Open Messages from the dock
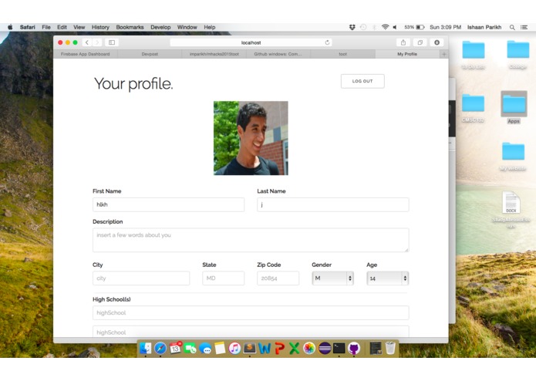This screenshot has height=381, width=536. pyautogui.click(x=205, y=348)
